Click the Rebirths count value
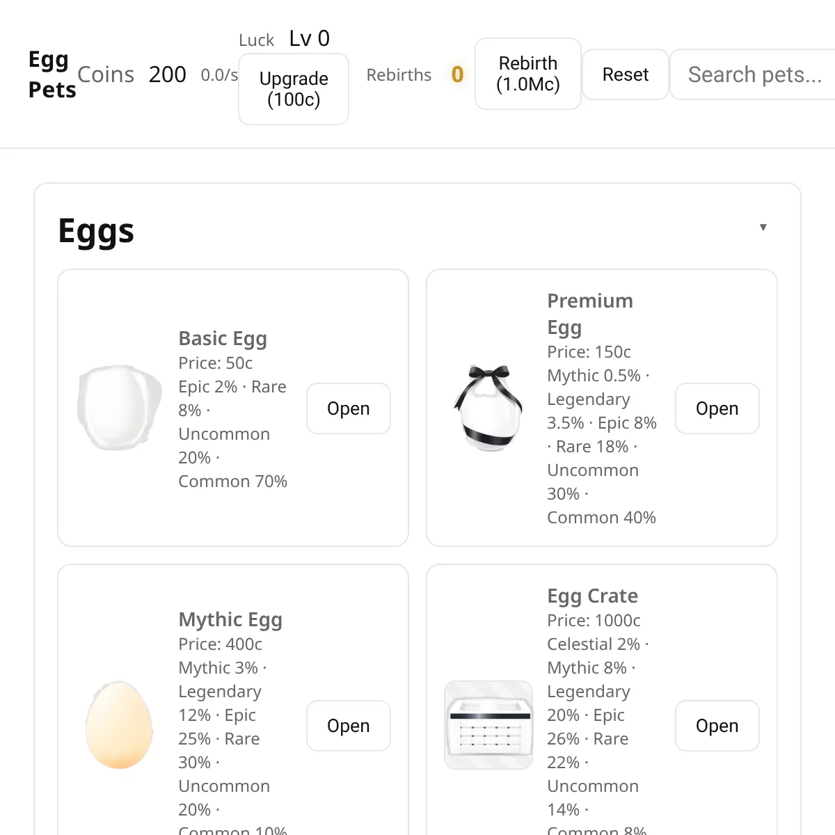 [457, 74]
